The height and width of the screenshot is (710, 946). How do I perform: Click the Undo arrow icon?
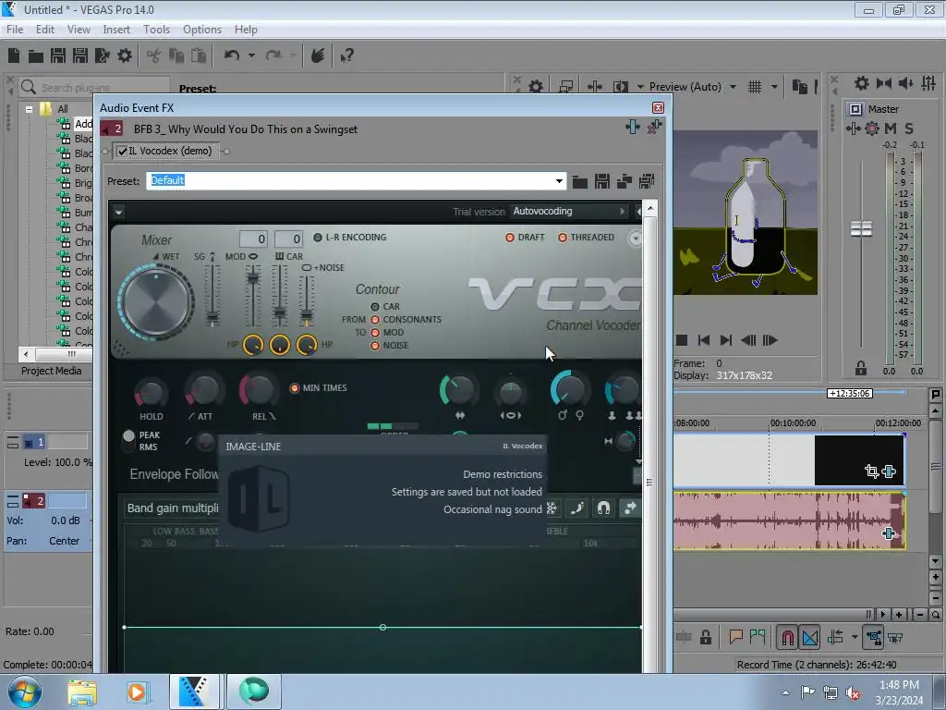point(232,55)
